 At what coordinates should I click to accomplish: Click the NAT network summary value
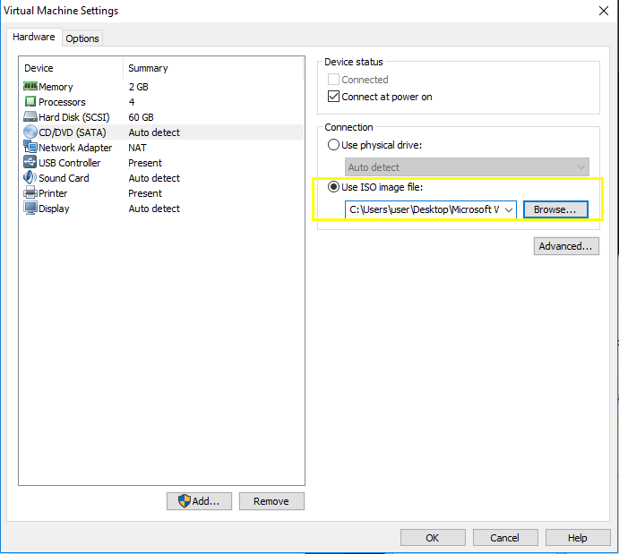coord(137,148)
